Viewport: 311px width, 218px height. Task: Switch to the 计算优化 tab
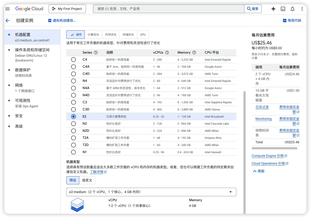[x=93, y=35]
